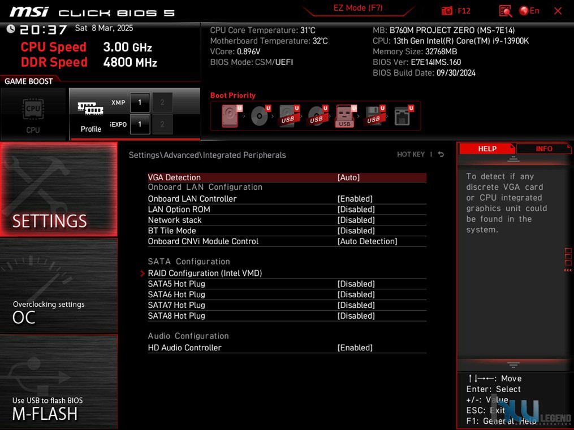Select the Onboard LAN Controller label
The image size is (574, 430).
pyautogui.click(x=192, y=199)
